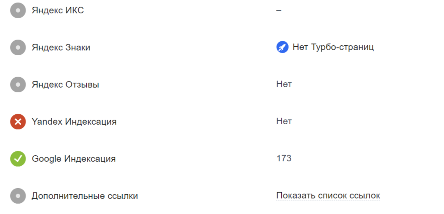Click the gray status icon beside Яндекс Отзывы
This screenshot has width=444, height=214.
click(18, 85)
